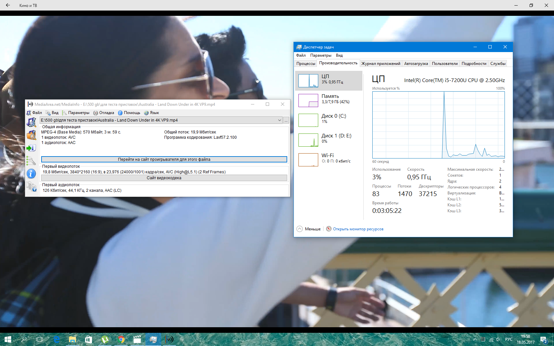
Task: Expand the file path dropdown in MediaInfo
Action: (x=280, y=120)
